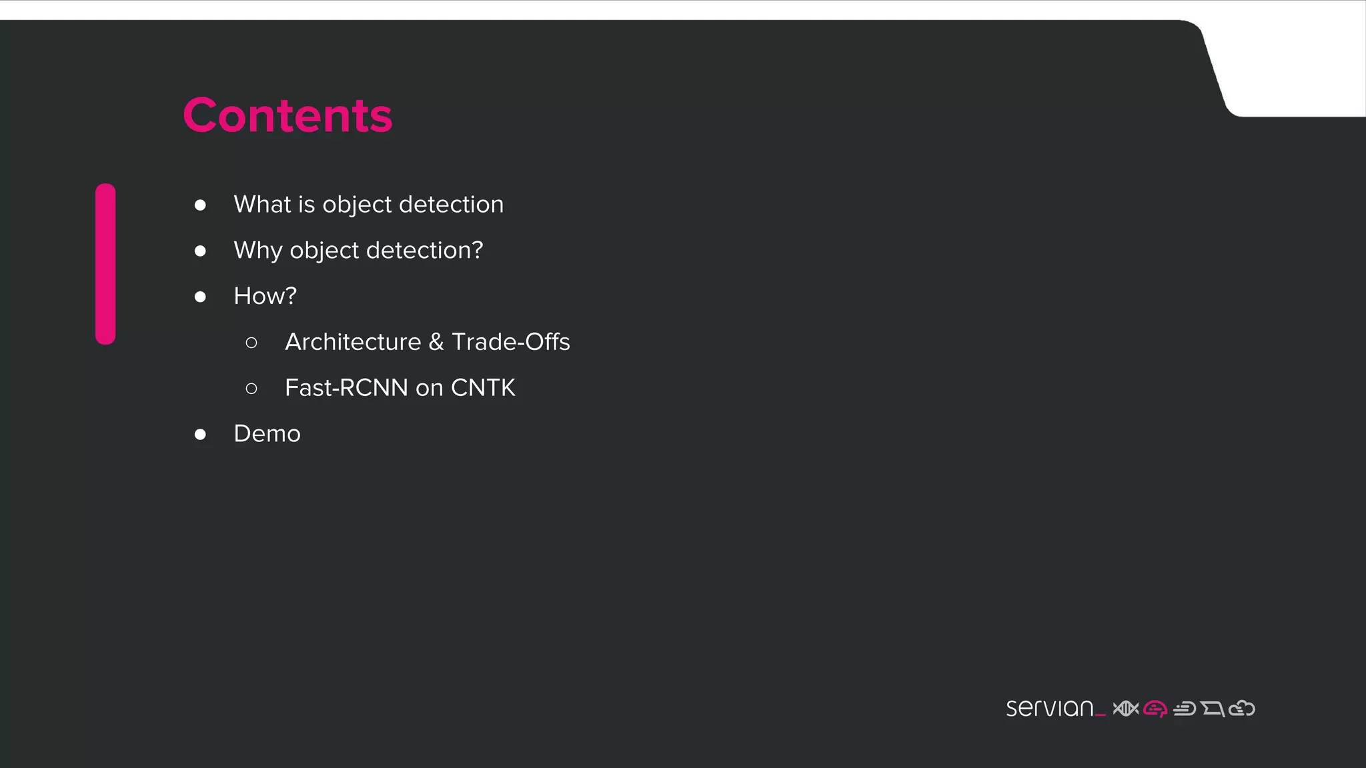
Task: Click the pink vertical accent bar
Action: click(105, 264)
